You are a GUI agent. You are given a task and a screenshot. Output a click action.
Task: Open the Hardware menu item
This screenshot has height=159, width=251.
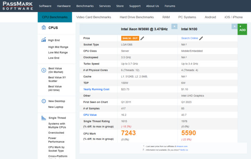pos(64,6)
